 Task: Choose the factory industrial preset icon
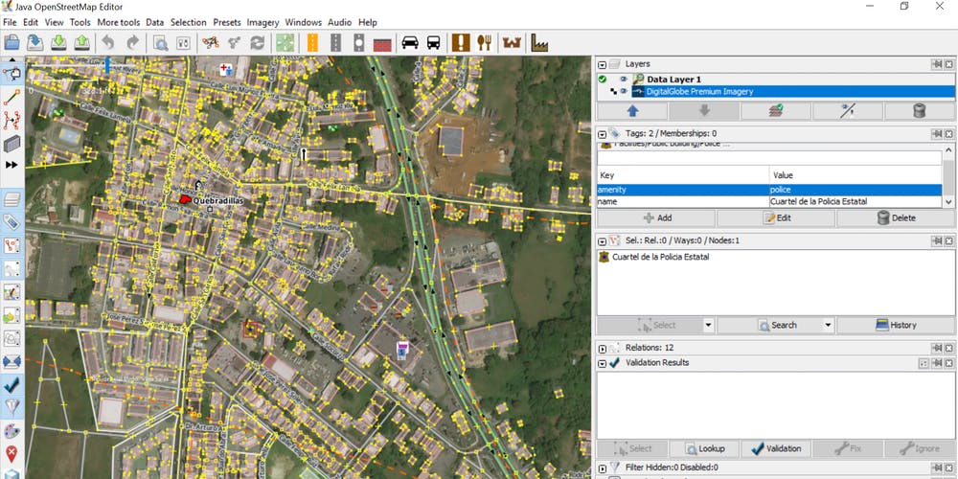(x=538, y=42)
